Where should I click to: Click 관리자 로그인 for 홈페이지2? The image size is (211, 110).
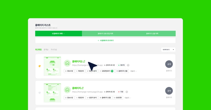[x=109, y=65]
